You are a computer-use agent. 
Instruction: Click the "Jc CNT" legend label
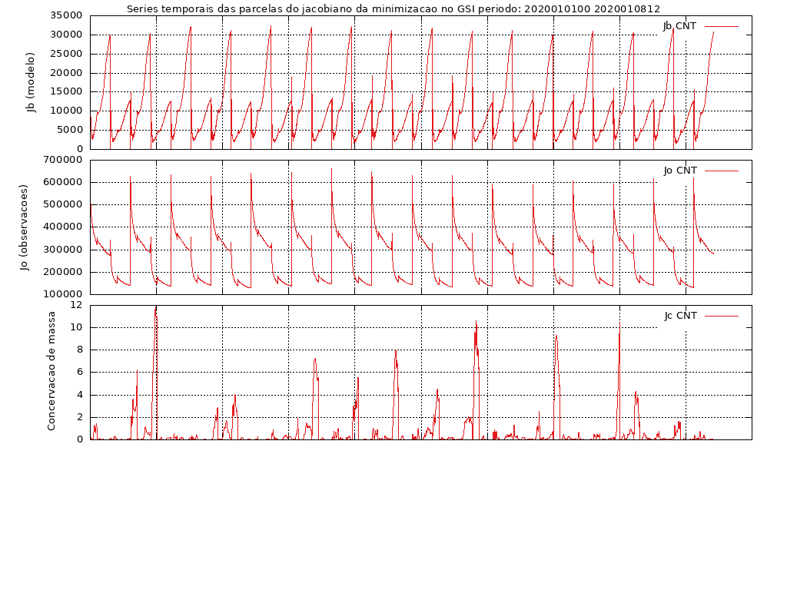pos(680,316)
